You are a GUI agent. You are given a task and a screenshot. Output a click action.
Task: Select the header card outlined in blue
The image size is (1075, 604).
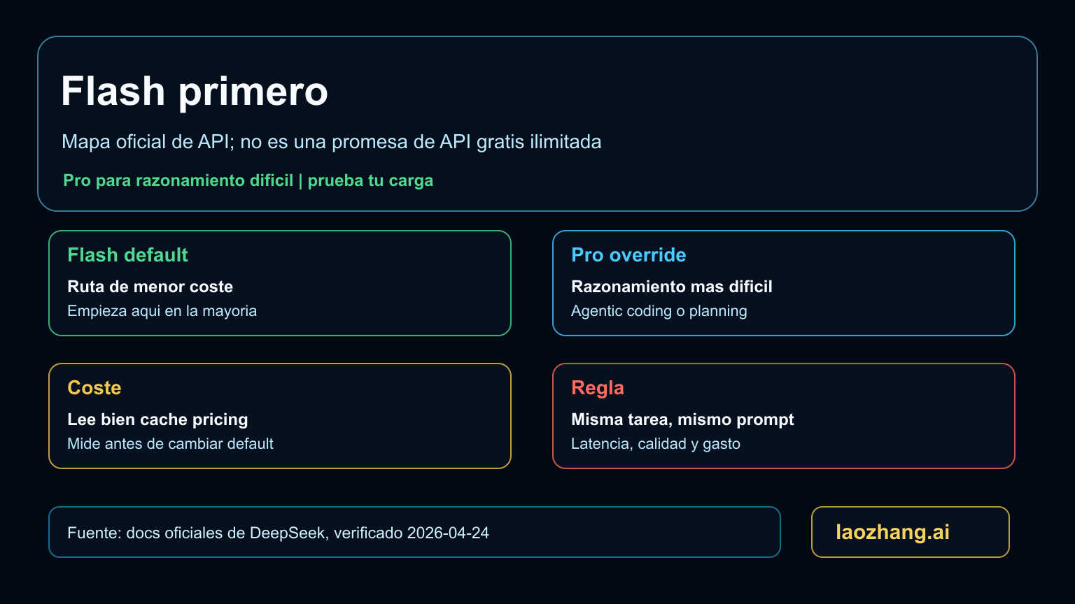(537, 123)
